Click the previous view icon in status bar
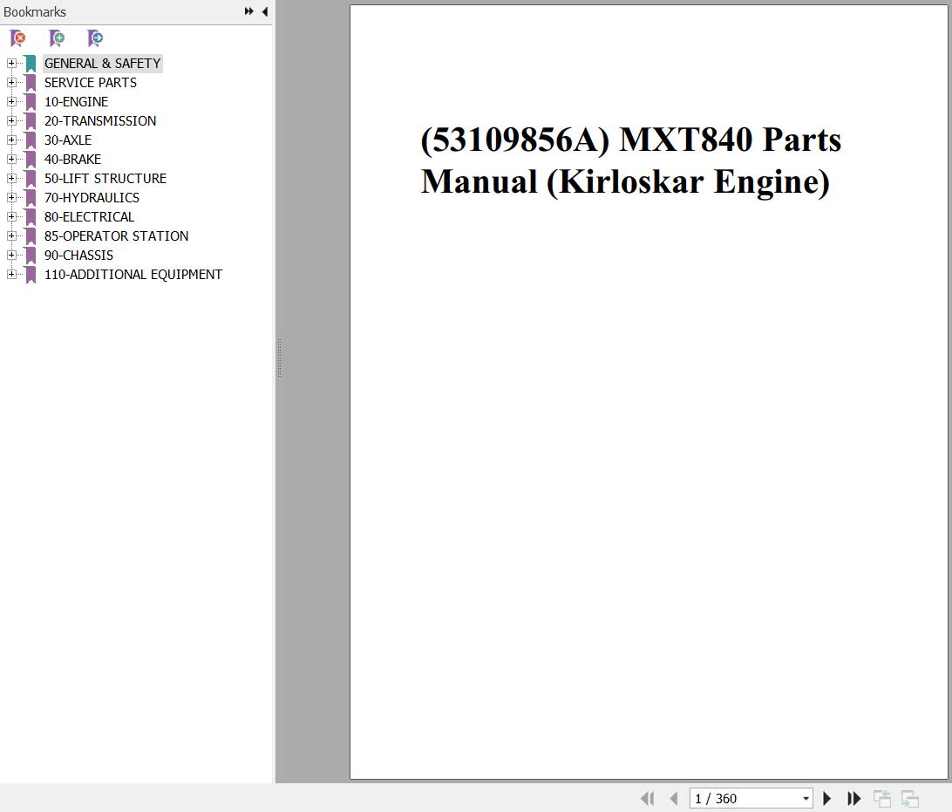This screenshot has height=812, width=952. (881, 798)
